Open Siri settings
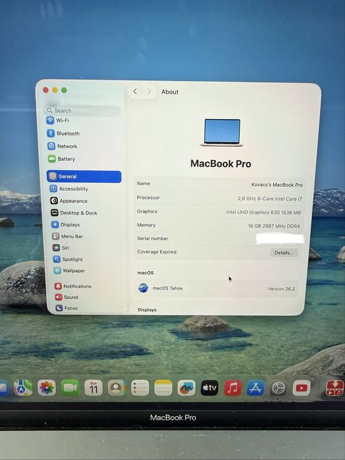This screenshot has width=345, height=460. point(61,247)
